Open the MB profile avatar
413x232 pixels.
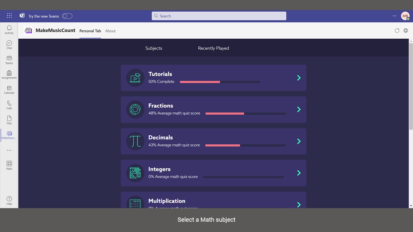coord(405,16)
